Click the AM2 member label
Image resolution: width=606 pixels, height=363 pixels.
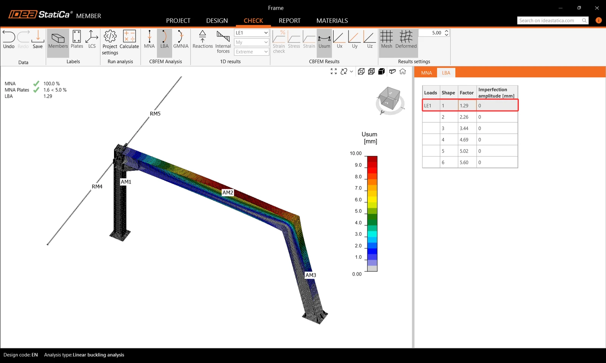click(228, 193)
